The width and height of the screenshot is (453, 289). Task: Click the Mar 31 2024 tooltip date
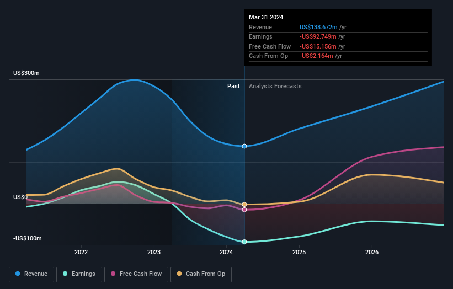point(266,17)
